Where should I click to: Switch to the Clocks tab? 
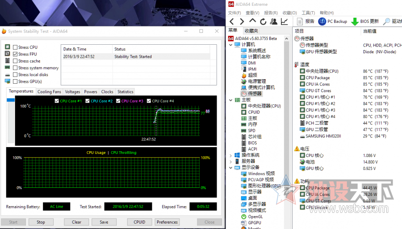107,92
